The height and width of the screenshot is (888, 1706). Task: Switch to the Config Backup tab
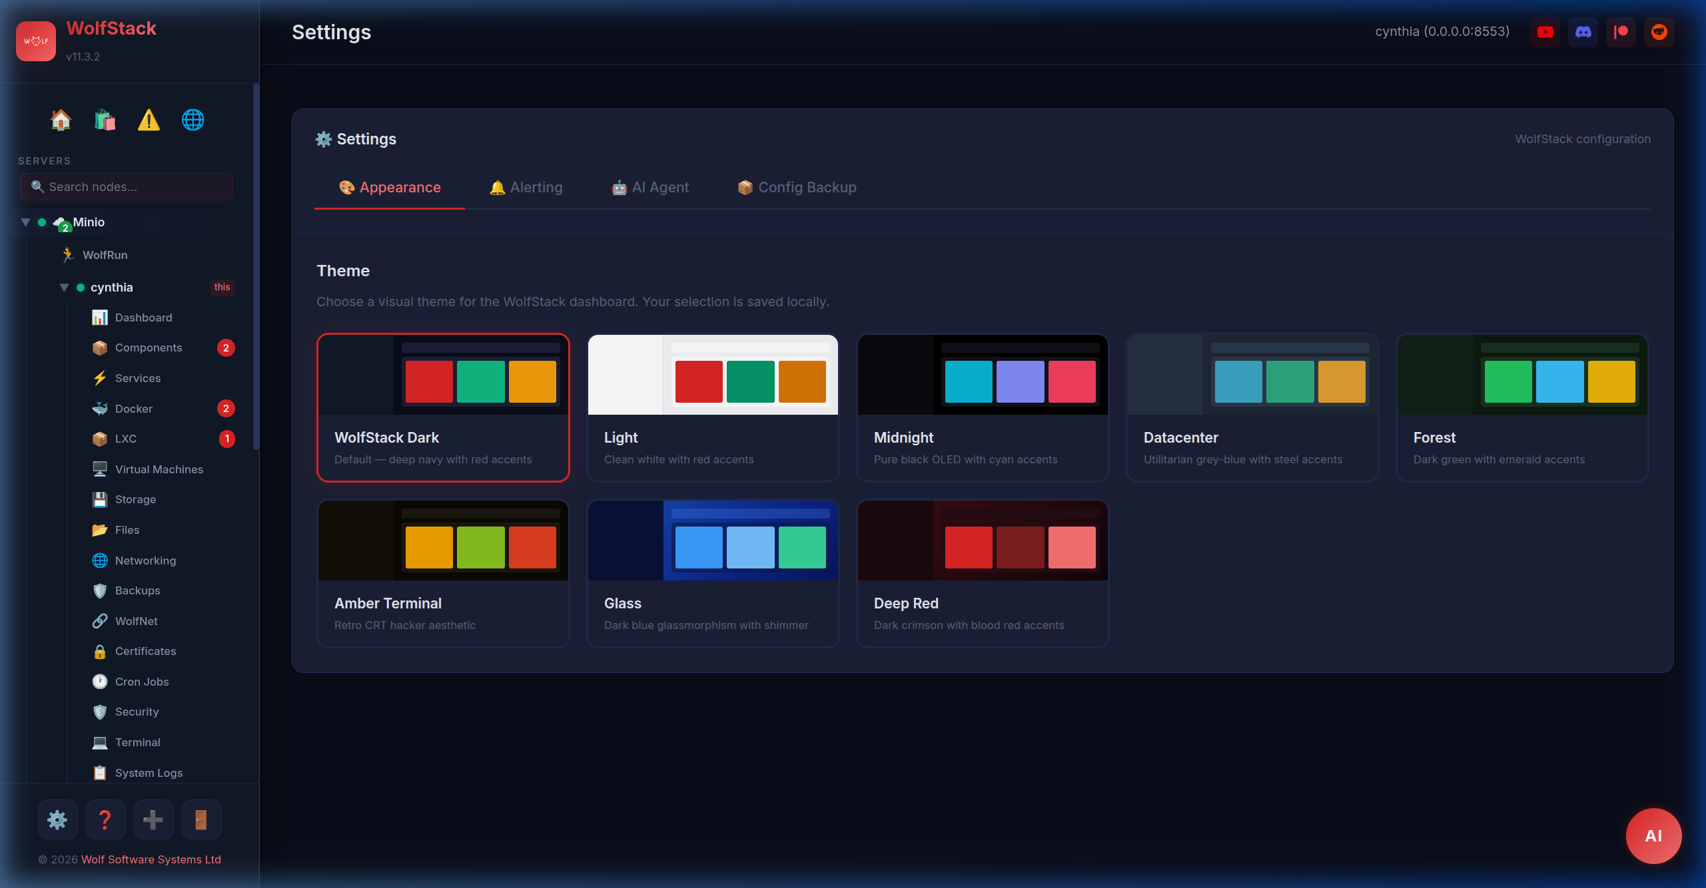point(797,188)
